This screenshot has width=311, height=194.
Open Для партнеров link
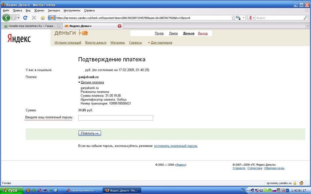click(161, 42)
